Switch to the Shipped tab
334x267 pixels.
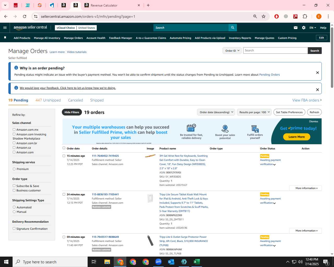pos(97,100)
